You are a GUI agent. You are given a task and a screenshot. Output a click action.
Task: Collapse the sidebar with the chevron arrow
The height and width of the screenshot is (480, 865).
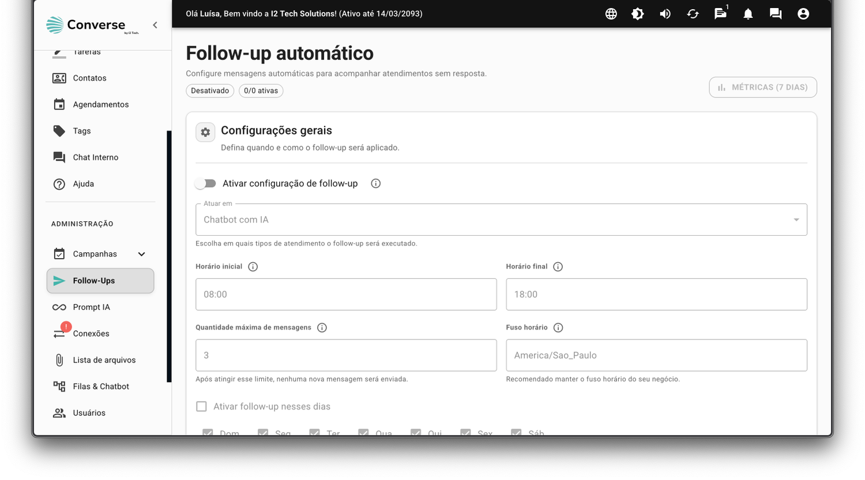[x=155, y=25]
